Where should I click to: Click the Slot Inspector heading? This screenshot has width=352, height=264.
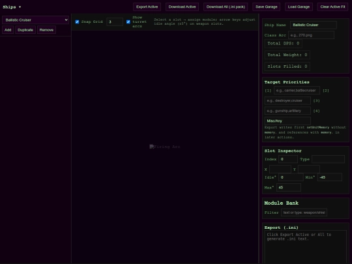tap(283, 151)
